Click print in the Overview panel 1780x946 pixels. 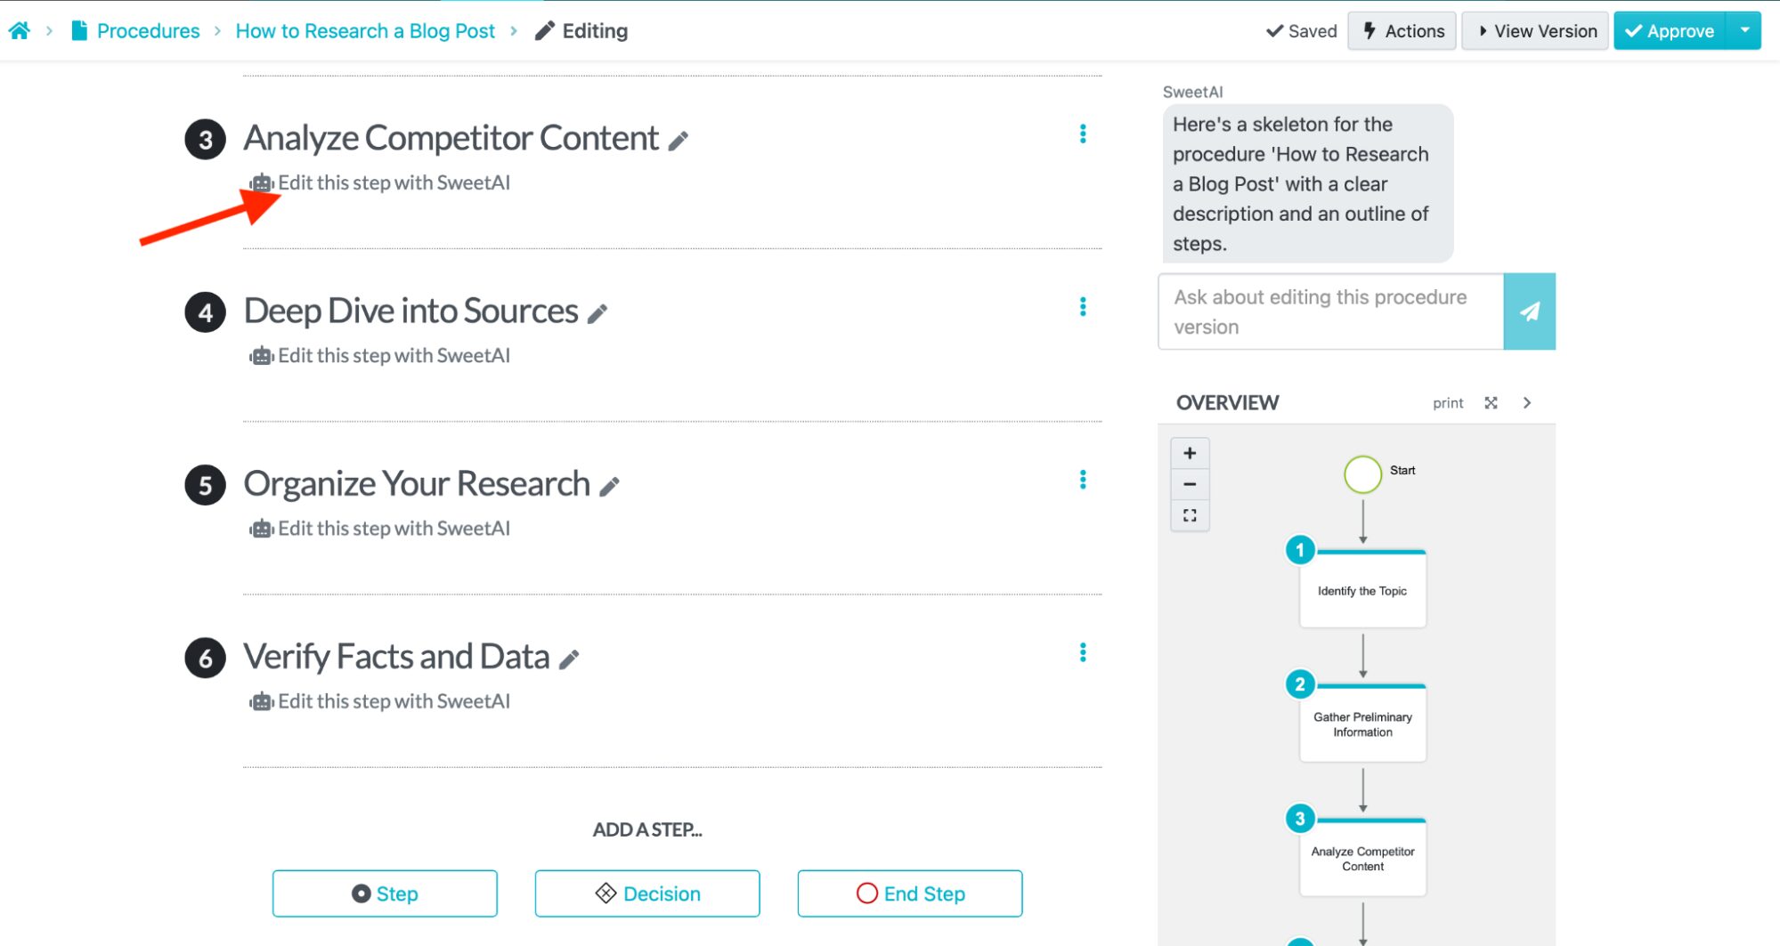point(1448,403)
